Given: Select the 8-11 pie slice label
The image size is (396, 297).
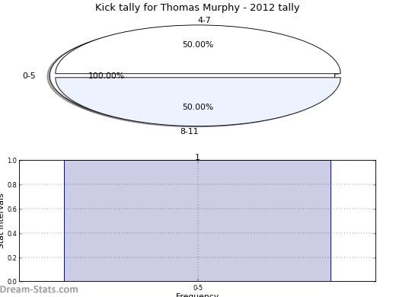Looking at the screenshot, I should 189,131.
